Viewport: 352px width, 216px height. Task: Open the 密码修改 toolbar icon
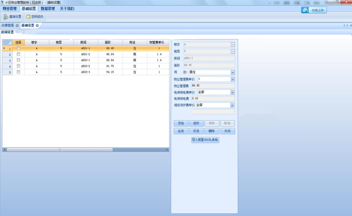coord(29,17)
